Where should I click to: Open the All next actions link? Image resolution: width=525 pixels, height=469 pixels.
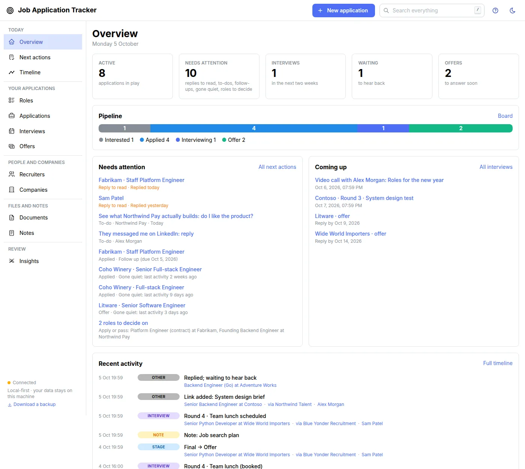point(277,167)
